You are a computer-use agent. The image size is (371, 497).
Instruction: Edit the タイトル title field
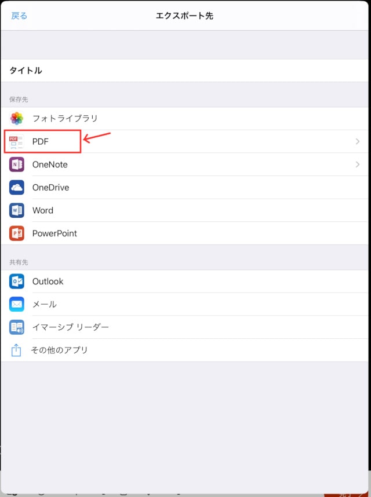184,70
